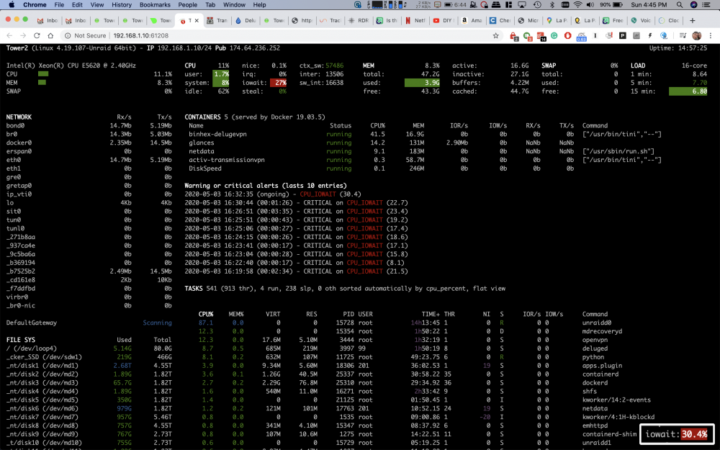Viewport: 720px width, 450px height.
Task: Click the CPU% column header in tasks table
Action: (206, 314)
